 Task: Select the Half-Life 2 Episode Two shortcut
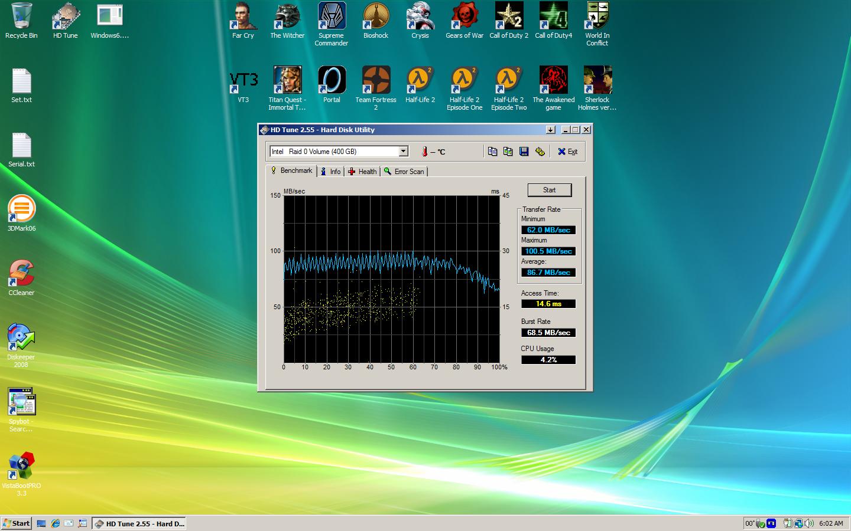click(x=509, y=88)
